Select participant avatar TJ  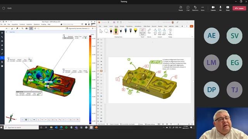click(234, 90)
